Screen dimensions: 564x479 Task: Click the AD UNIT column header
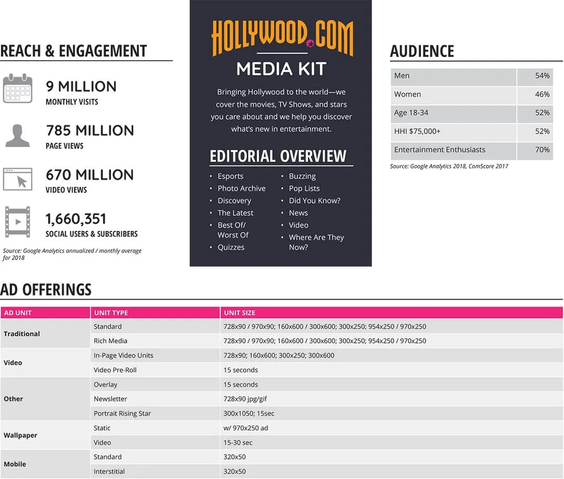coord(18,312)
